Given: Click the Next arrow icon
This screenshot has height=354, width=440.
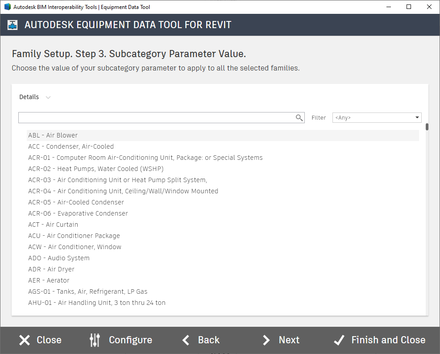Looking at the screenshot, I should pos(266,340).
